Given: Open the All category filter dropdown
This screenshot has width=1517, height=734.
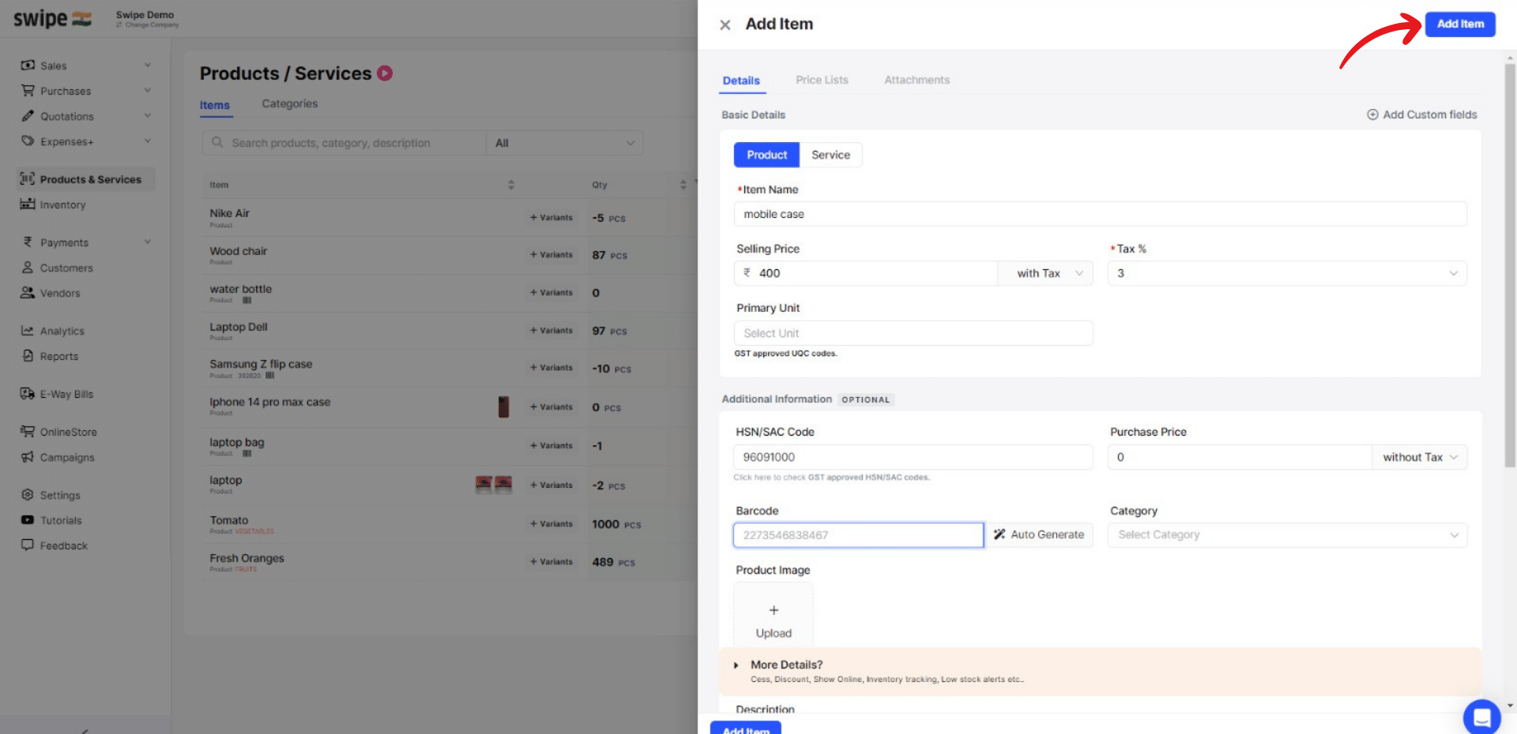Looking at the screenshot, I should tap(564, 143).
